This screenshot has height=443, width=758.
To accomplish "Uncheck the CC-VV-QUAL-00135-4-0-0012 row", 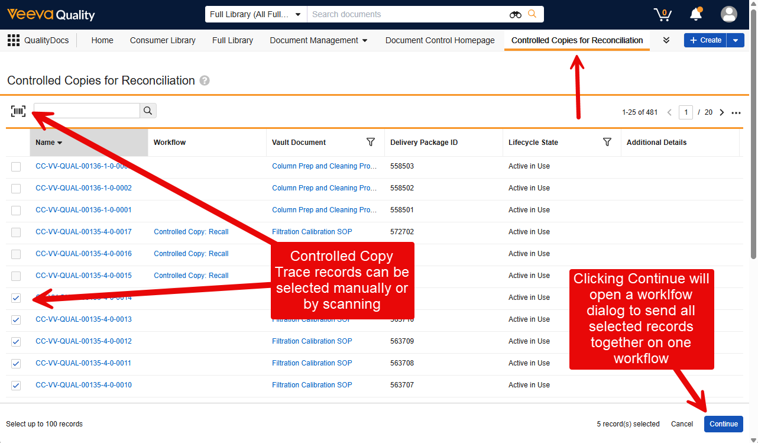I will [16, 342].
